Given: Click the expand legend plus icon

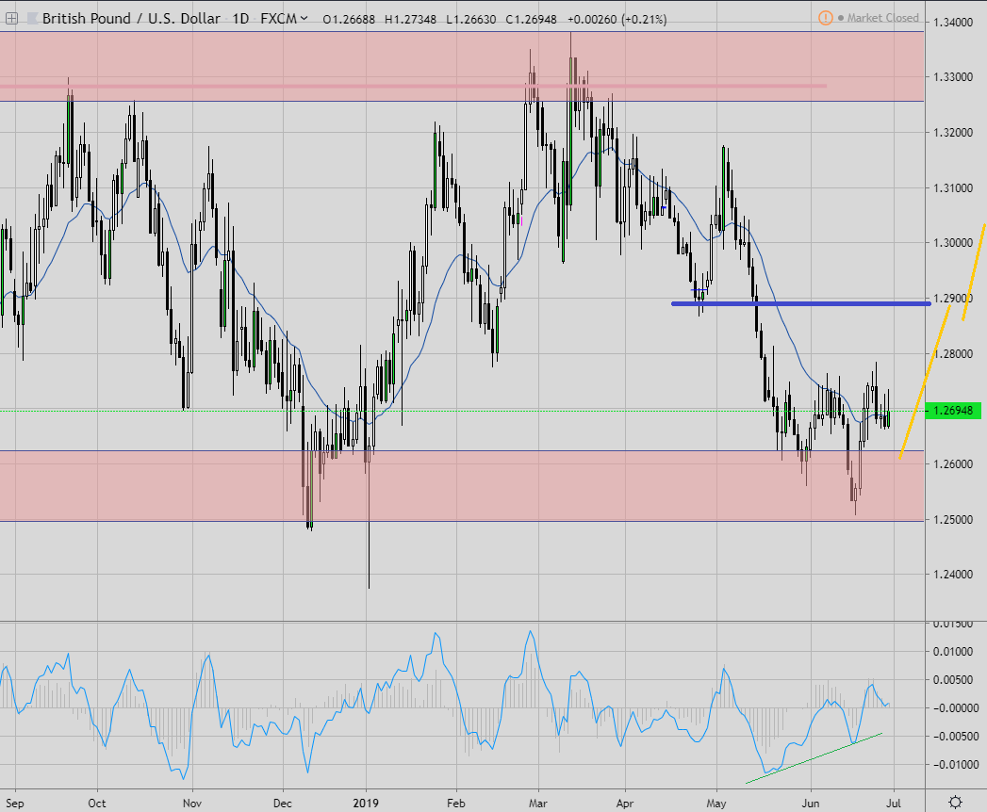Looking at the screenshot, I should 11,19.
